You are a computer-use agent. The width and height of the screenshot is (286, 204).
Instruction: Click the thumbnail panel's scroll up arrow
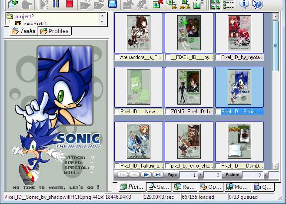pyautogui.click(x=275, y=16)
